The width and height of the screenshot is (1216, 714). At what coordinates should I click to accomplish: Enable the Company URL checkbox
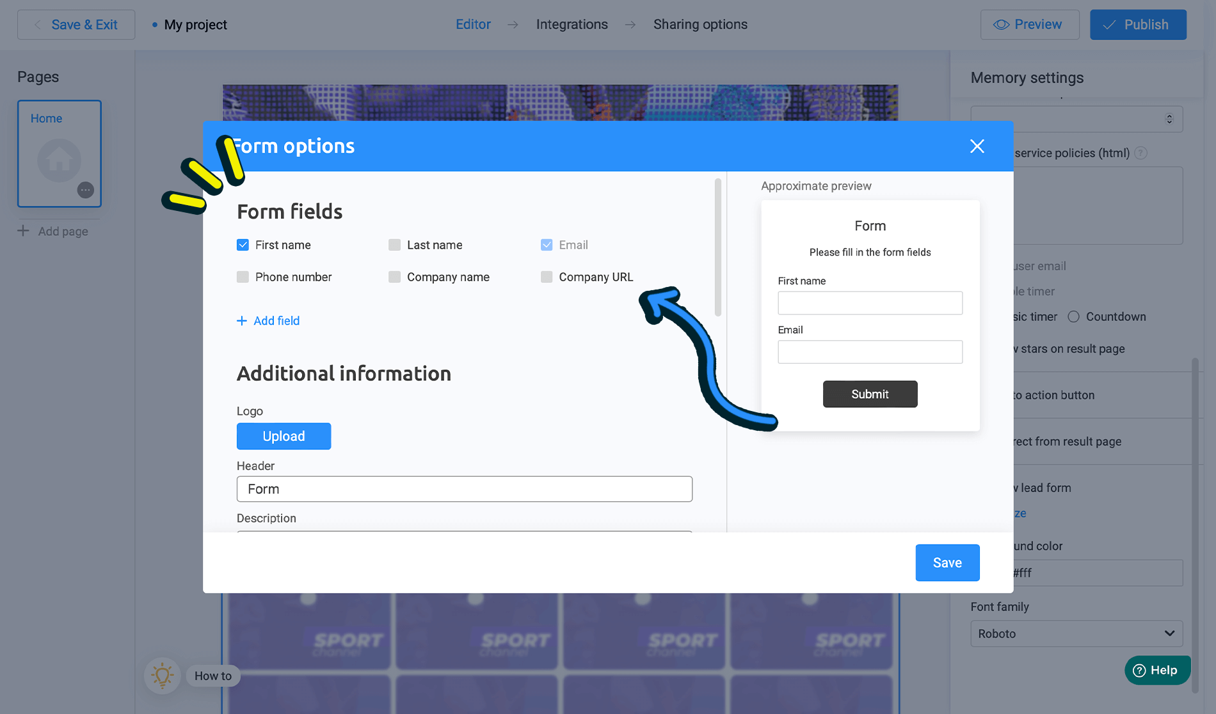coord(547,277)
